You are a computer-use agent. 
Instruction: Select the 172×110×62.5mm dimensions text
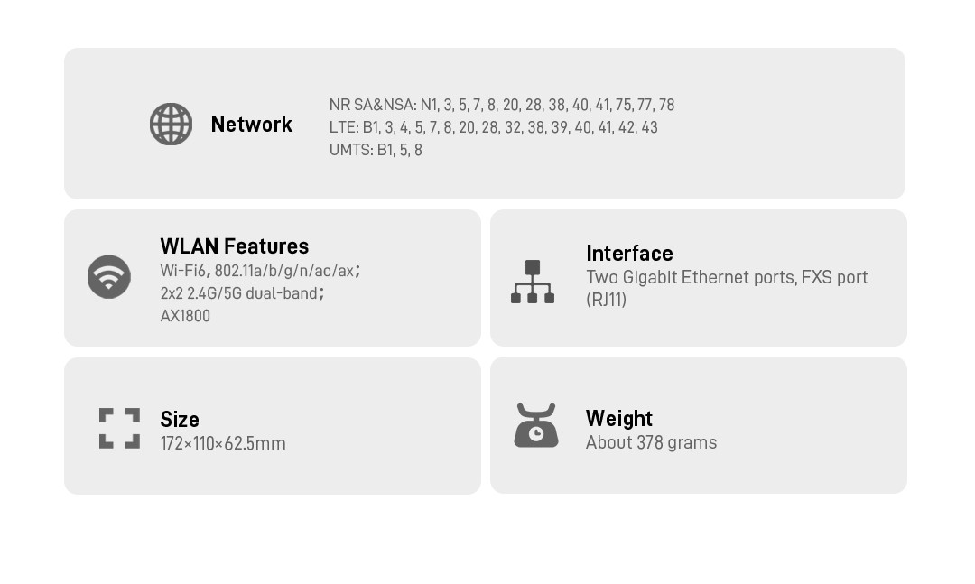click(223, 444)
